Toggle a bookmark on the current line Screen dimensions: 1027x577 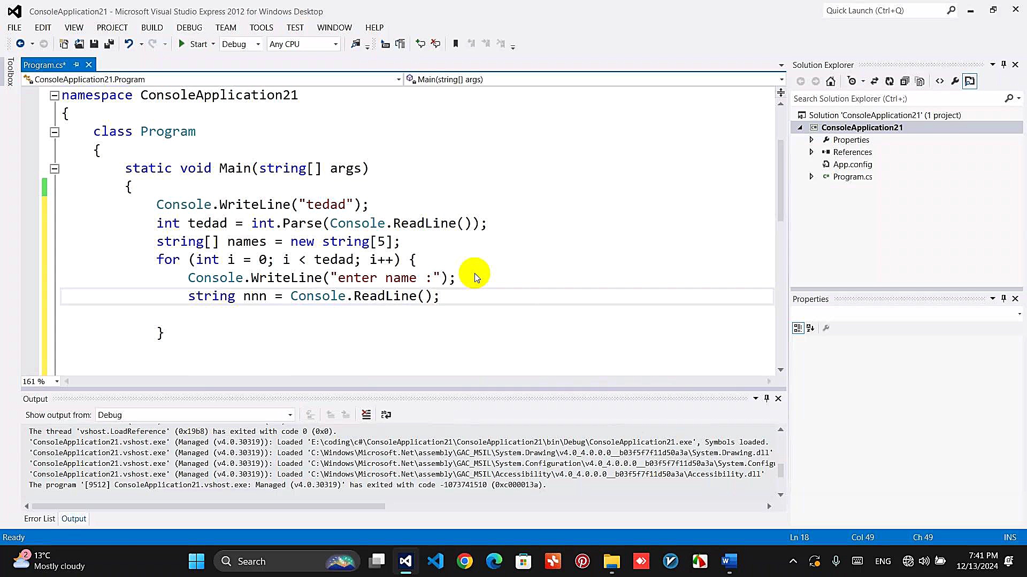click(x=456, y=44)
